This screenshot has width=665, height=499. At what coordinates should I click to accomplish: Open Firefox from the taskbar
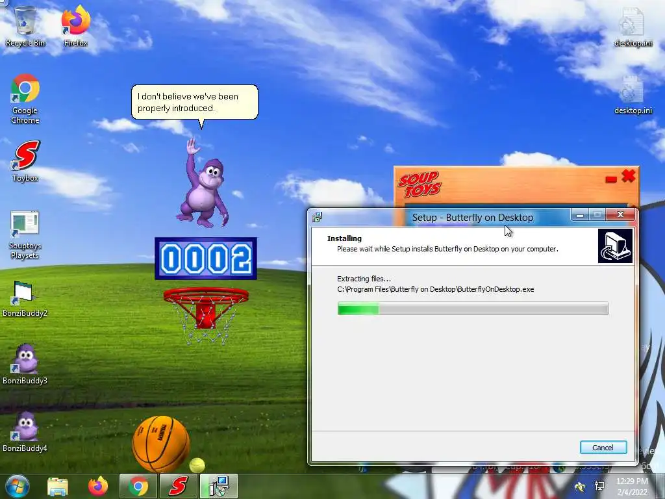click(x=98, y=486)
